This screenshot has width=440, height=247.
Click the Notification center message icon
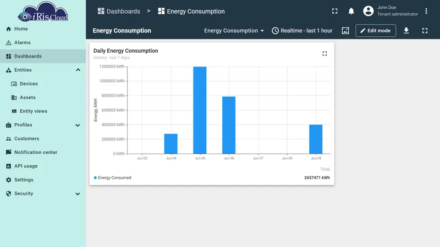click(x=9, y=152)
